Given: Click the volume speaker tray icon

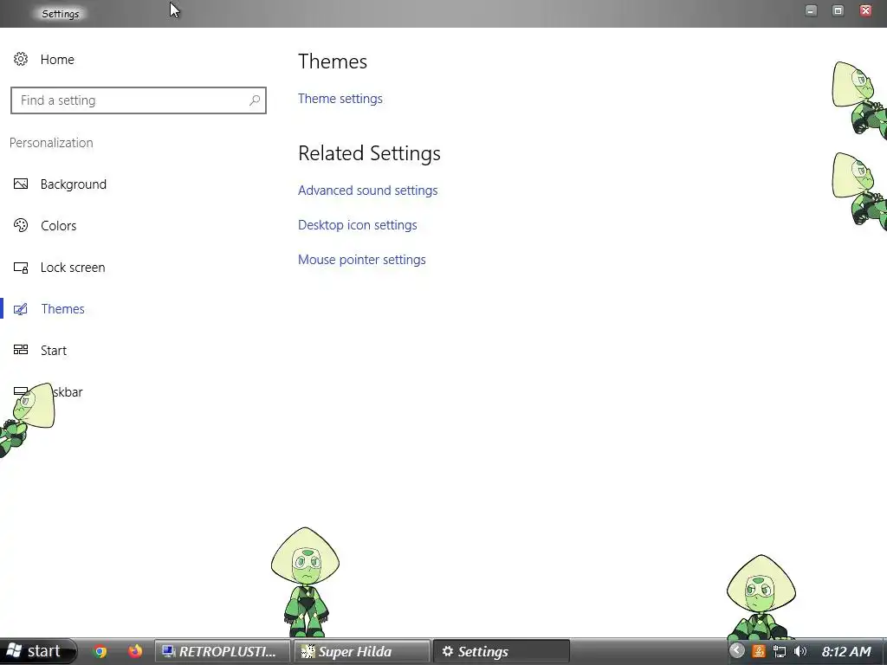Looking at the screenshot, I should (x=800, y=651).
